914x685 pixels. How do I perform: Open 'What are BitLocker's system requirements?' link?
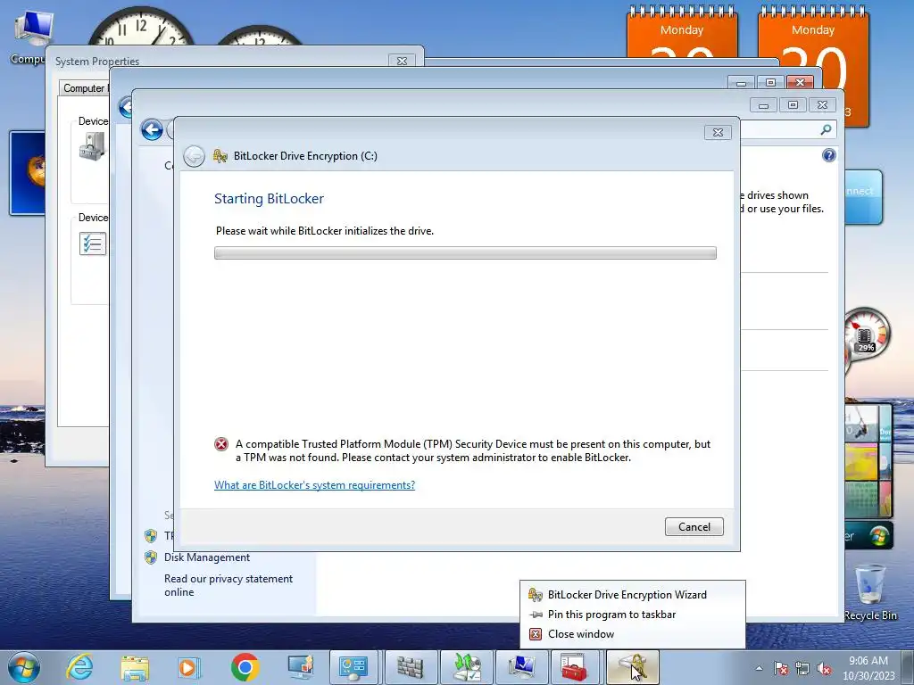coord(314,484)
